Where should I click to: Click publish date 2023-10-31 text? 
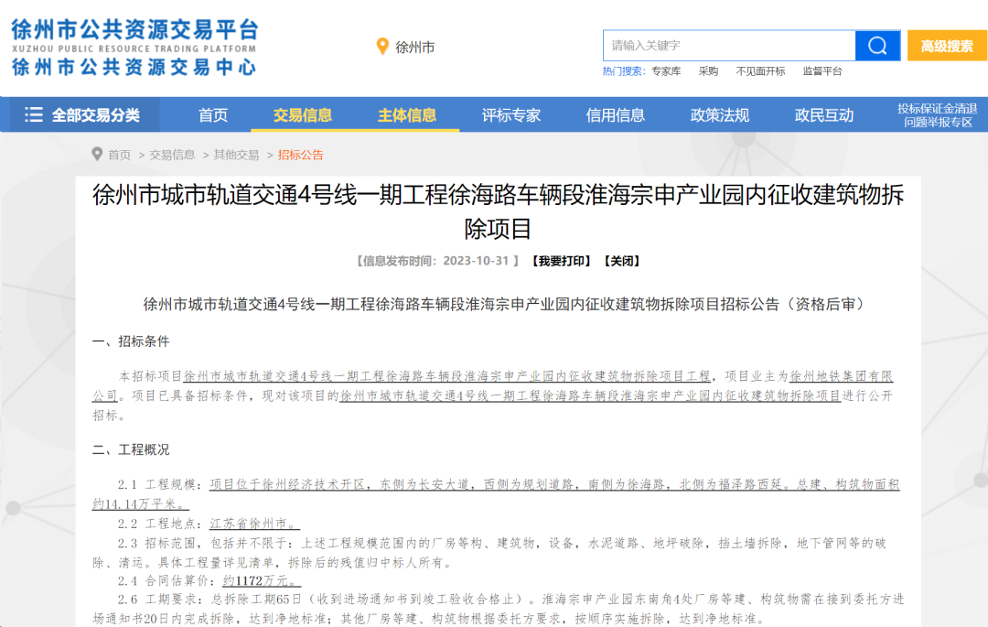pos(476,261)
